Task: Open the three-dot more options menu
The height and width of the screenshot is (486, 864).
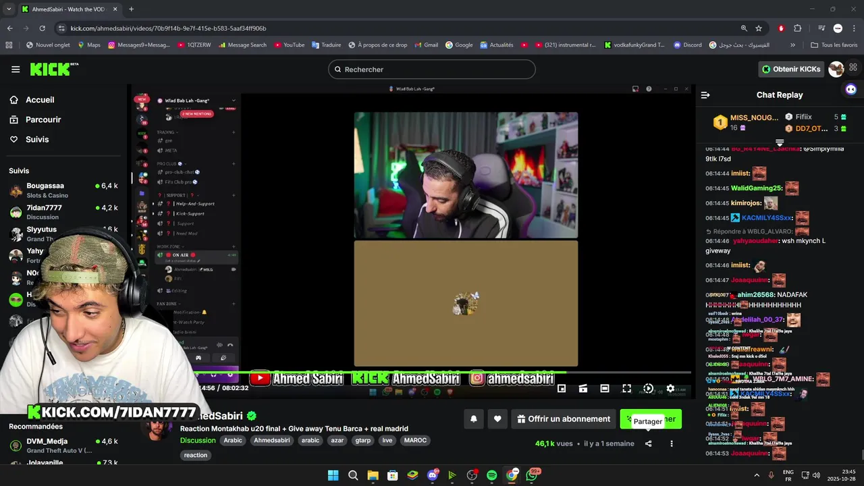Action: pyautogui.click(x=671, y=443)
